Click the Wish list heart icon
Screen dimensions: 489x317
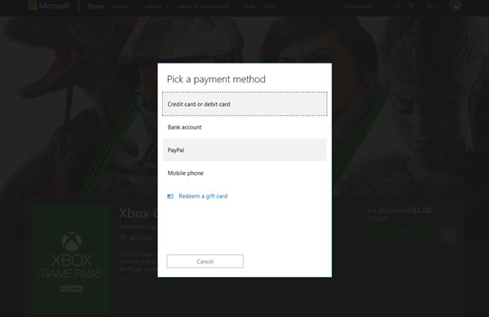pyautogui.click(x=123, y=238)
